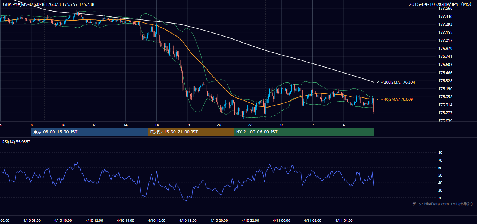Click the 40 SMA 176.009 label
The width and height of the screenshot is (477, 224).
click(395, 99)
